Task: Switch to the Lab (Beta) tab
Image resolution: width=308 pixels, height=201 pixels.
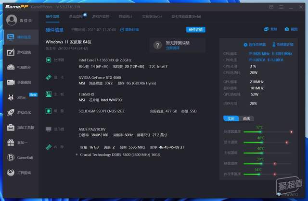Action: pos(152,17)
